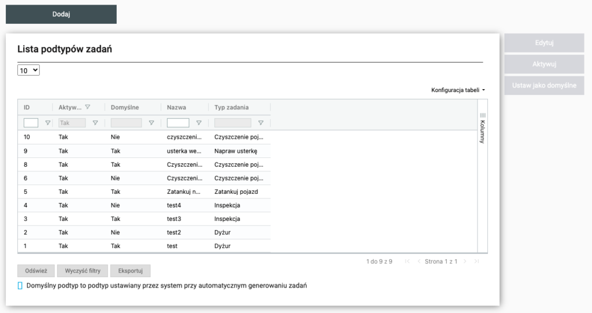Click the Eksportuj button
Screen dimensions: 592x313
[x=130, y=271]
